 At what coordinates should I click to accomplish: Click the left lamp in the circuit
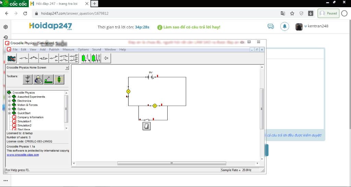pos(128,91)
